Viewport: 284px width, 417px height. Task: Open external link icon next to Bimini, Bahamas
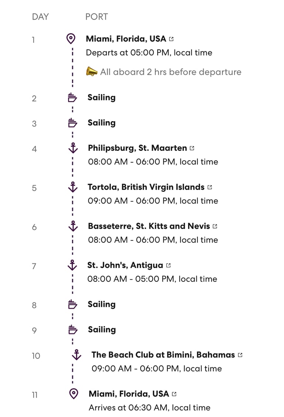click(x=240, y=355)
